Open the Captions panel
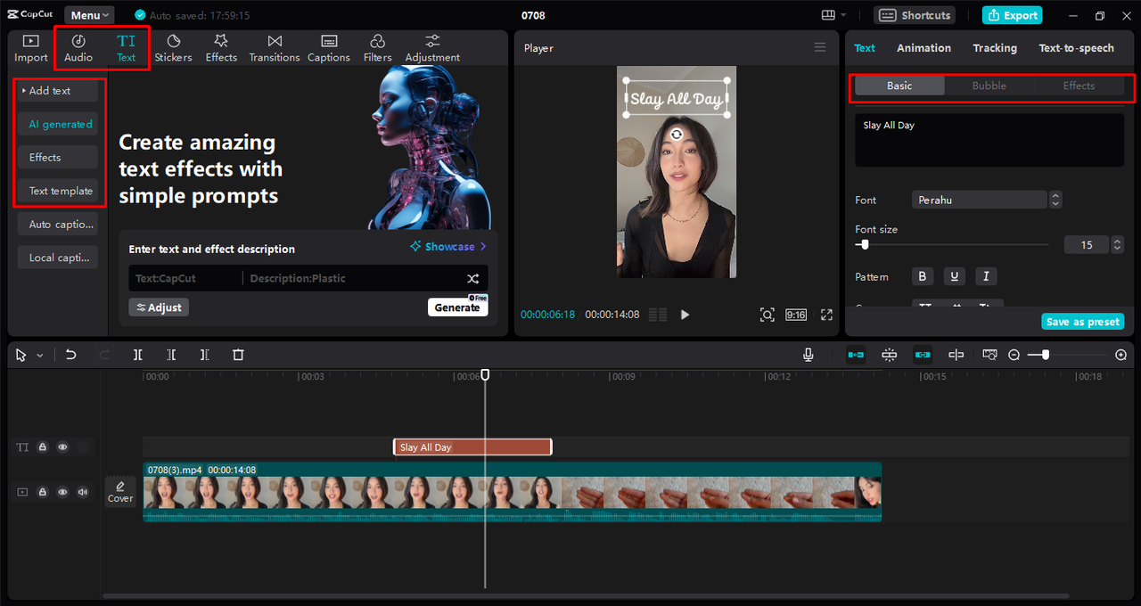Viewport: 1141px width, 606px height. [329, 48]
